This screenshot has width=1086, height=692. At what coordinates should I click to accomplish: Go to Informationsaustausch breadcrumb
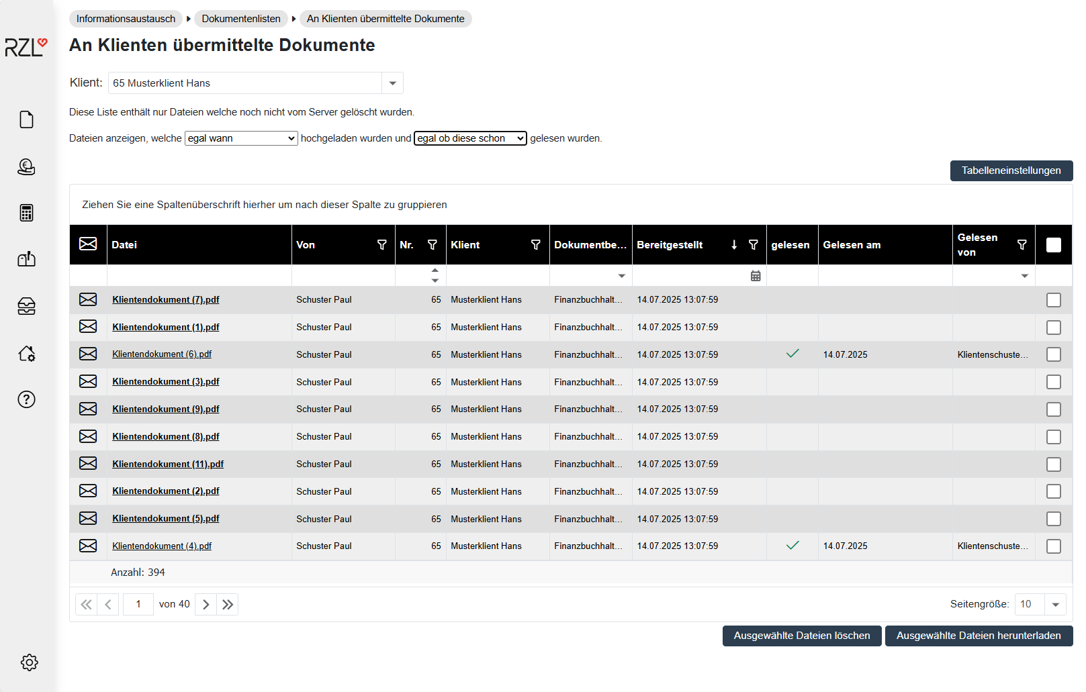(126, 19)
